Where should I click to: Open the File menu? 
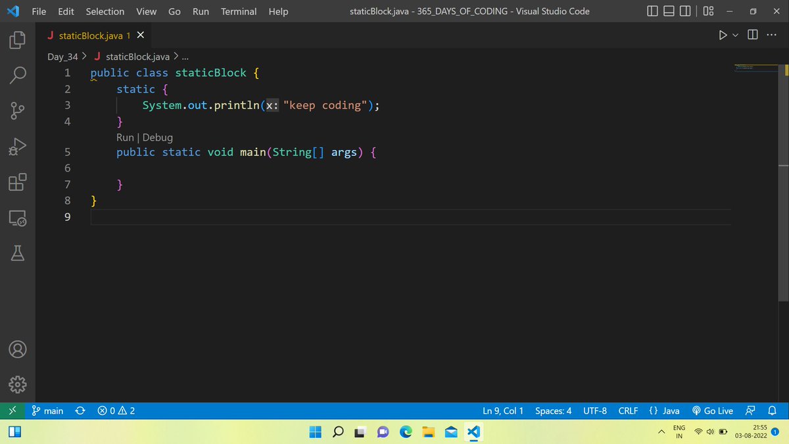coord(39,11)
